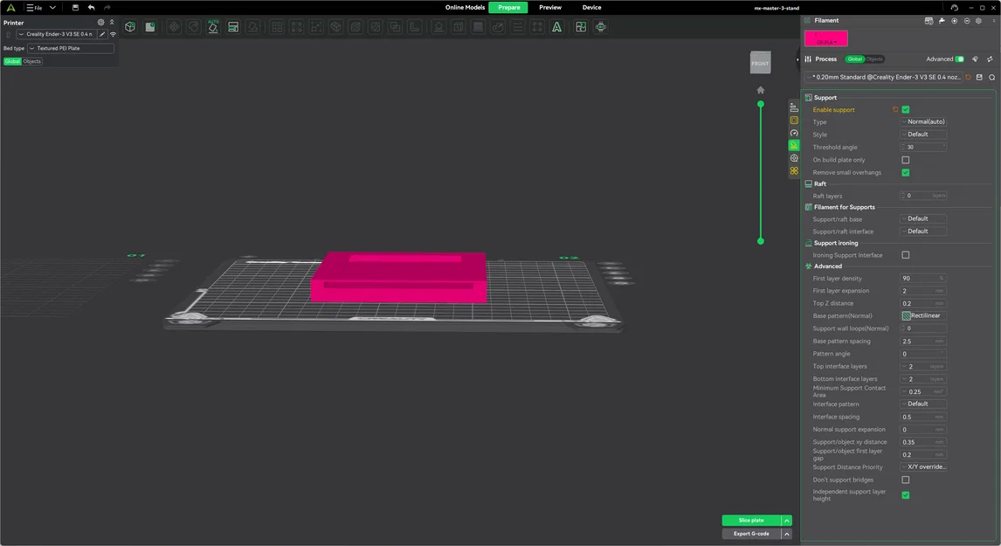
Task: Check the On build plate only checkbox
Action: 905,160
